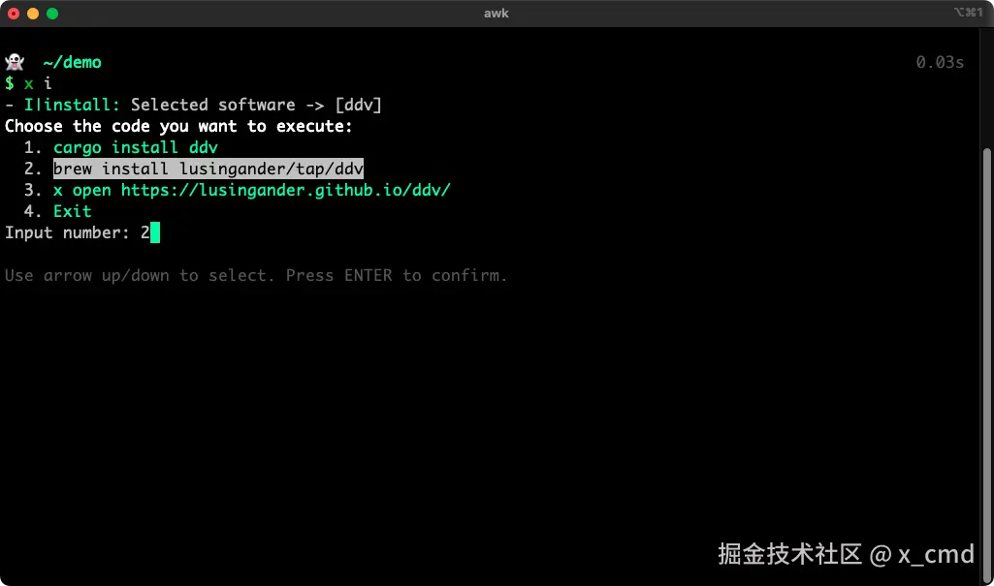Maximize the terminal with green button
This screenshot has width=994, height=586.
pyautogui.click(x=52, y=14)
